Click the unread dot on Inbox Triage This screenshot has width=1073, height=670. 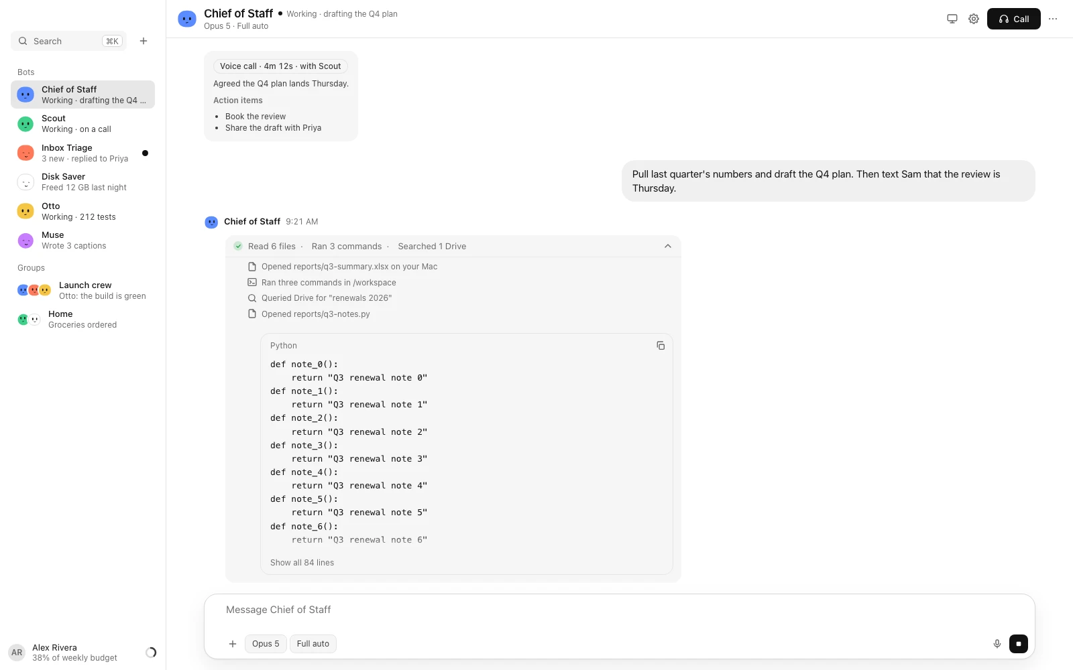point(145,153)
